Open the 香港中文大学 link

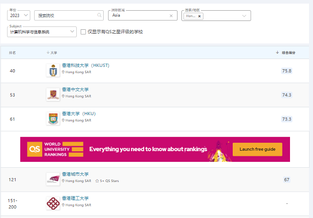[x=75, y=90]
